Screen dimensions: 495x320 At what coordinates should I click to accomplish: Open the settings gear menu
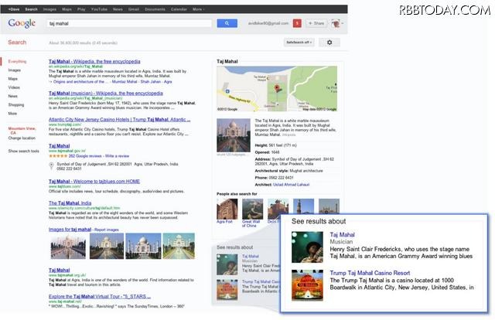point(330,43)
